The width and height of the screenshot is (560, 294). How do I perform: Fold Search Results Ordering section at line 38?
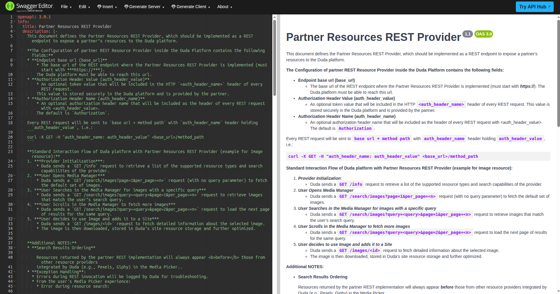tap(14, 248)
